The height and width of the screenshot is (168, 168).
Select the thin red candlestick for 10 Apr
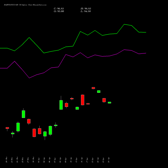[72, 99]
